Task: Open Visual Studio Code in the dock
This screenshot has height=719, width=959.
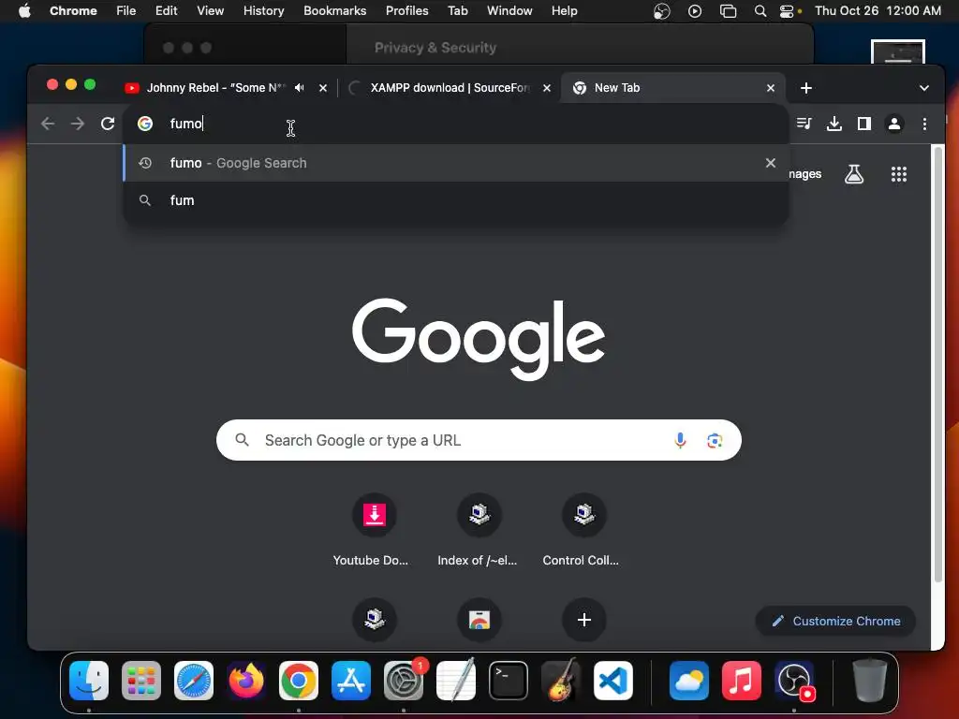Action: [612, 681]
